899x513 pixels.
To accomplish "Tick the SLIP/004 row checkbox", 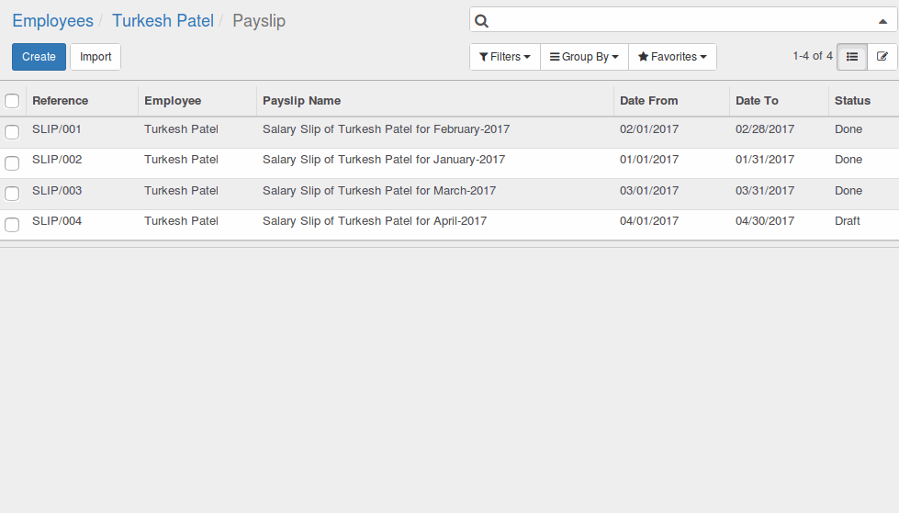I will click(x=12, y=224).
